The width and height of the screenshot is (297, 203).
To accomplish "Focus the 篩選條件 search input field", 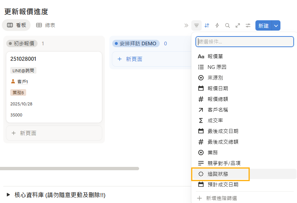I will (244, 42).
